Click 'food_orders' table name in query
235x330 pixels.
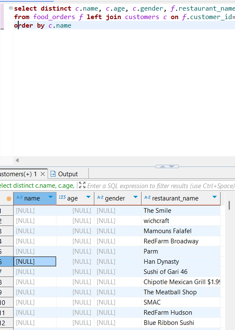click(54, 17)
